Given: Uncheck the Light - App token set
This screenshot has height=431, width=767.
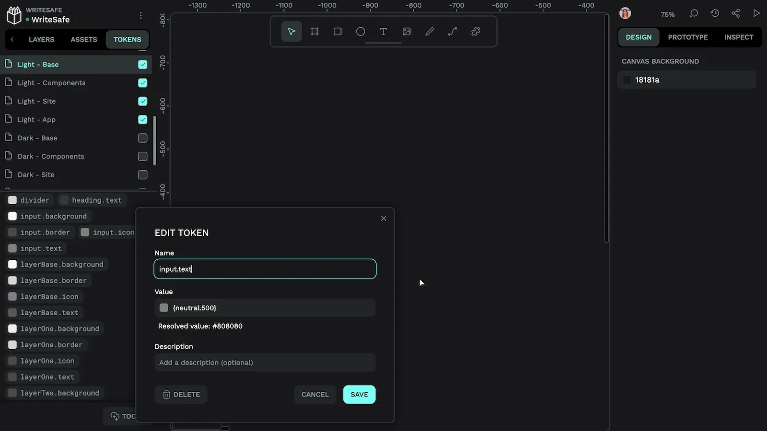Looking at the screenshot, I should point(143,120).
